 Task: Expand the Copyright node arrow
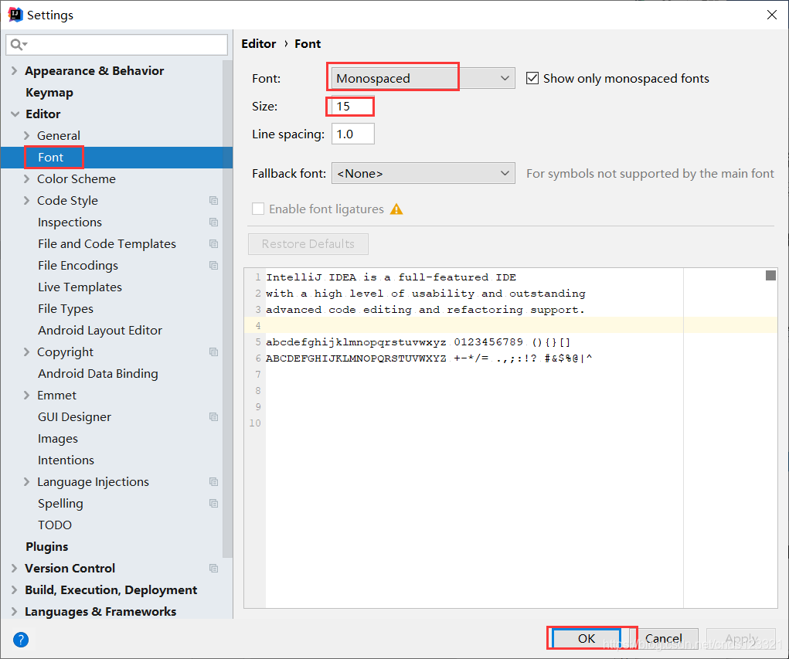(x=27, y=352)
